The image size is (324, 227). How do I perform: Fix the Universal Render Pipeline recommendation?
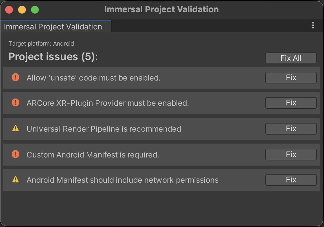pos(291,129)
